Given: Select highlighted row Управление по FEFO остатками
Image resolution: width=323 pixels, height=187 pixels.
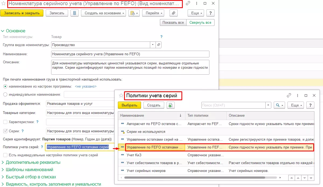Looking at the screenshot, I should [x=216, y=147].
